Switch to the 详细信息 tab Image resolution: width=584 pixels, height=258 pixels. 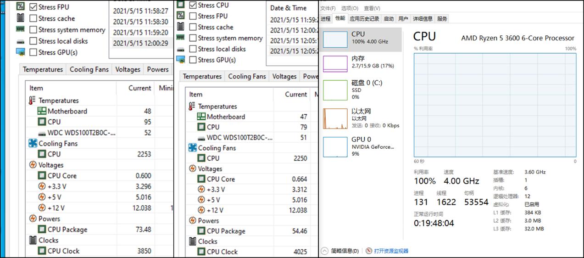pos(423,19)
